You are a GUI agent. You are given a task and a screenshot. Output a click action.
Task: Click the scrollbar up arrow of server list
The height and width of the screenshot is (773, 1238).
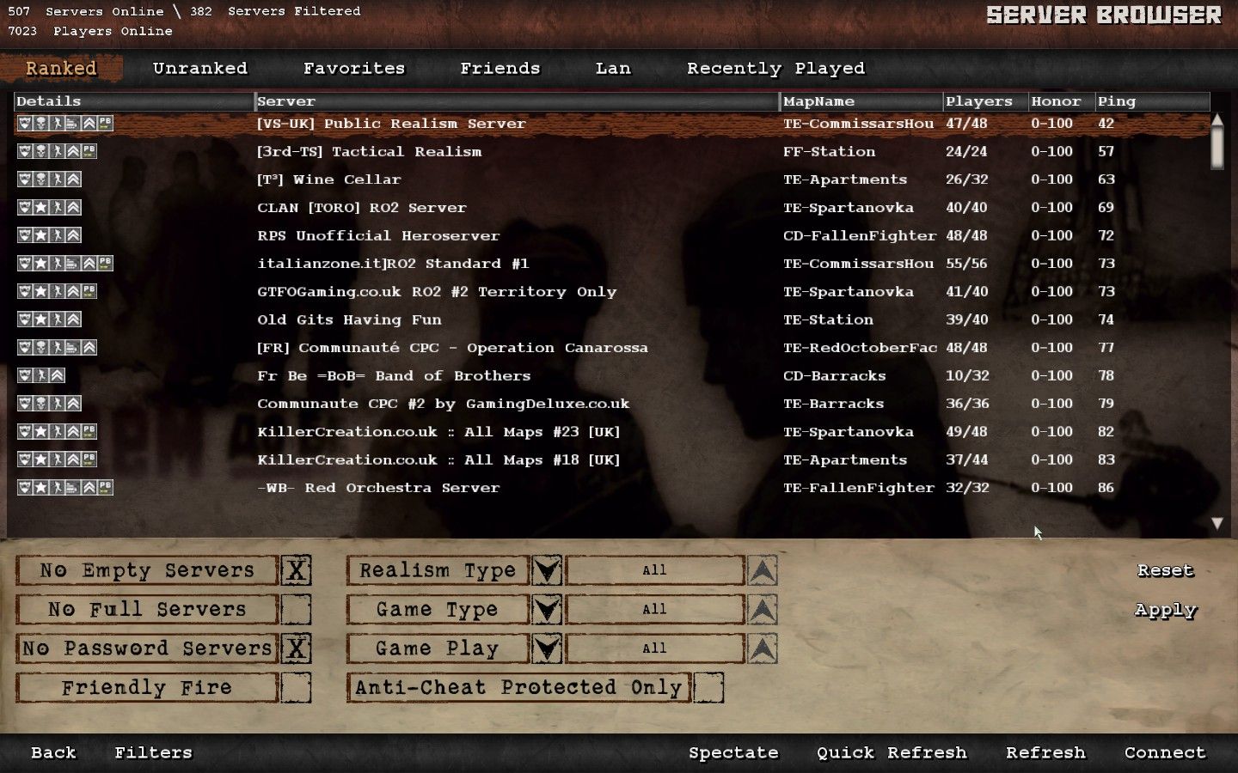(1217, 119)
